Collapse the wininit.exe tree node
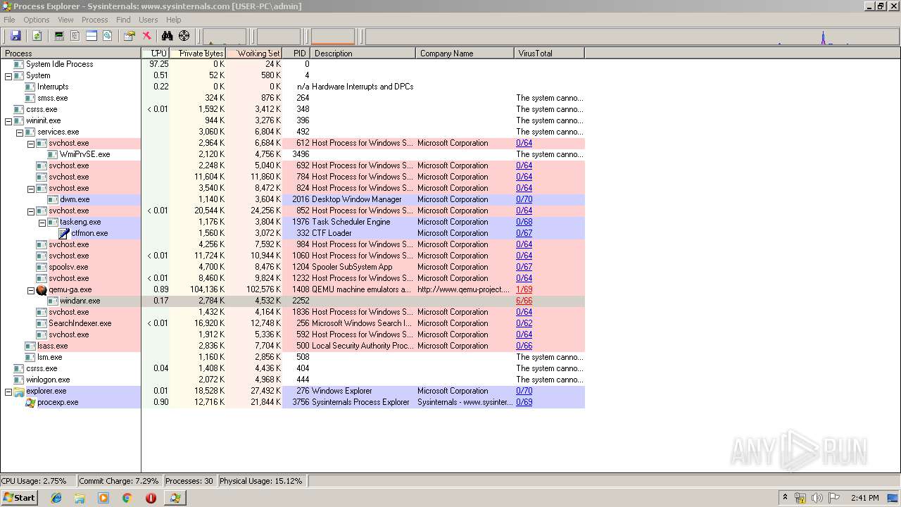Screen dimensions: 901x507 [8, 120]
